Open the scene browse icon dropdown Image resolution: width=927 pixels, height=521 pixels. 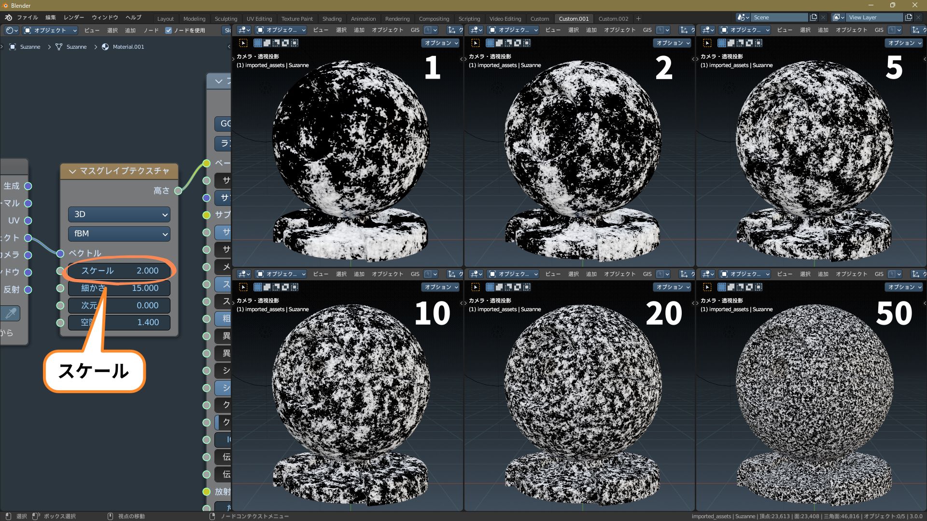click(744, 17)
